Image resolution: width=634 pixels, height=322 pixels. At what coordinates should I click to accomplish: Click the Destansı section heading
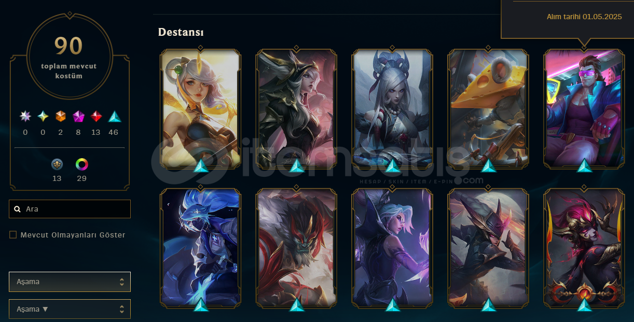pos(181,32)
